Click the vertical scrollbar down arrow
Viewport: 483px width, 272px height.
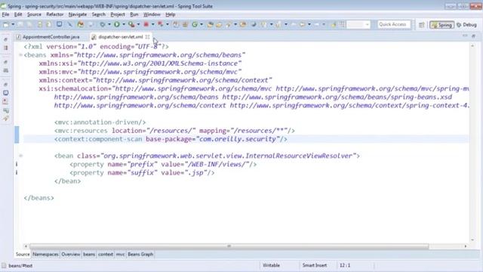472,240
